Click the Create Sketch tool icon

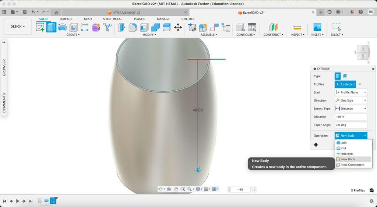click(40, 27)
